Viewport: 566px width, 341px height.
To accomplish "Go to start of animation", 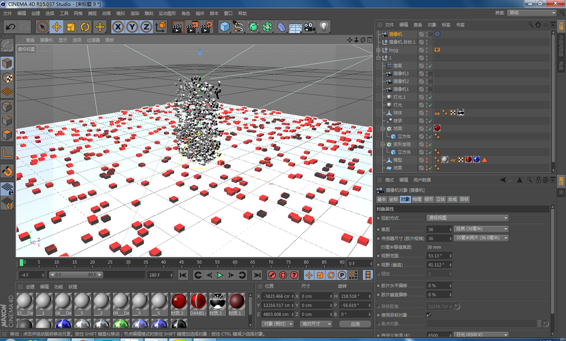I will tap(183, 276).
